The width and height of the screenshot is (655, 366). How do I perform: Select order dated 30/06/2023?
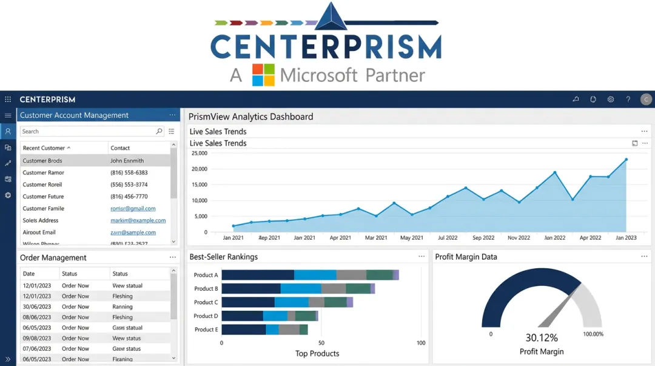coord(95,307)
